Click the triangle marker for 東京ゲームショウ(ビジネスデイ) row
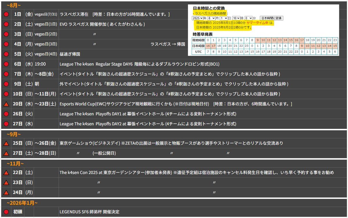 tap(6, 143)
